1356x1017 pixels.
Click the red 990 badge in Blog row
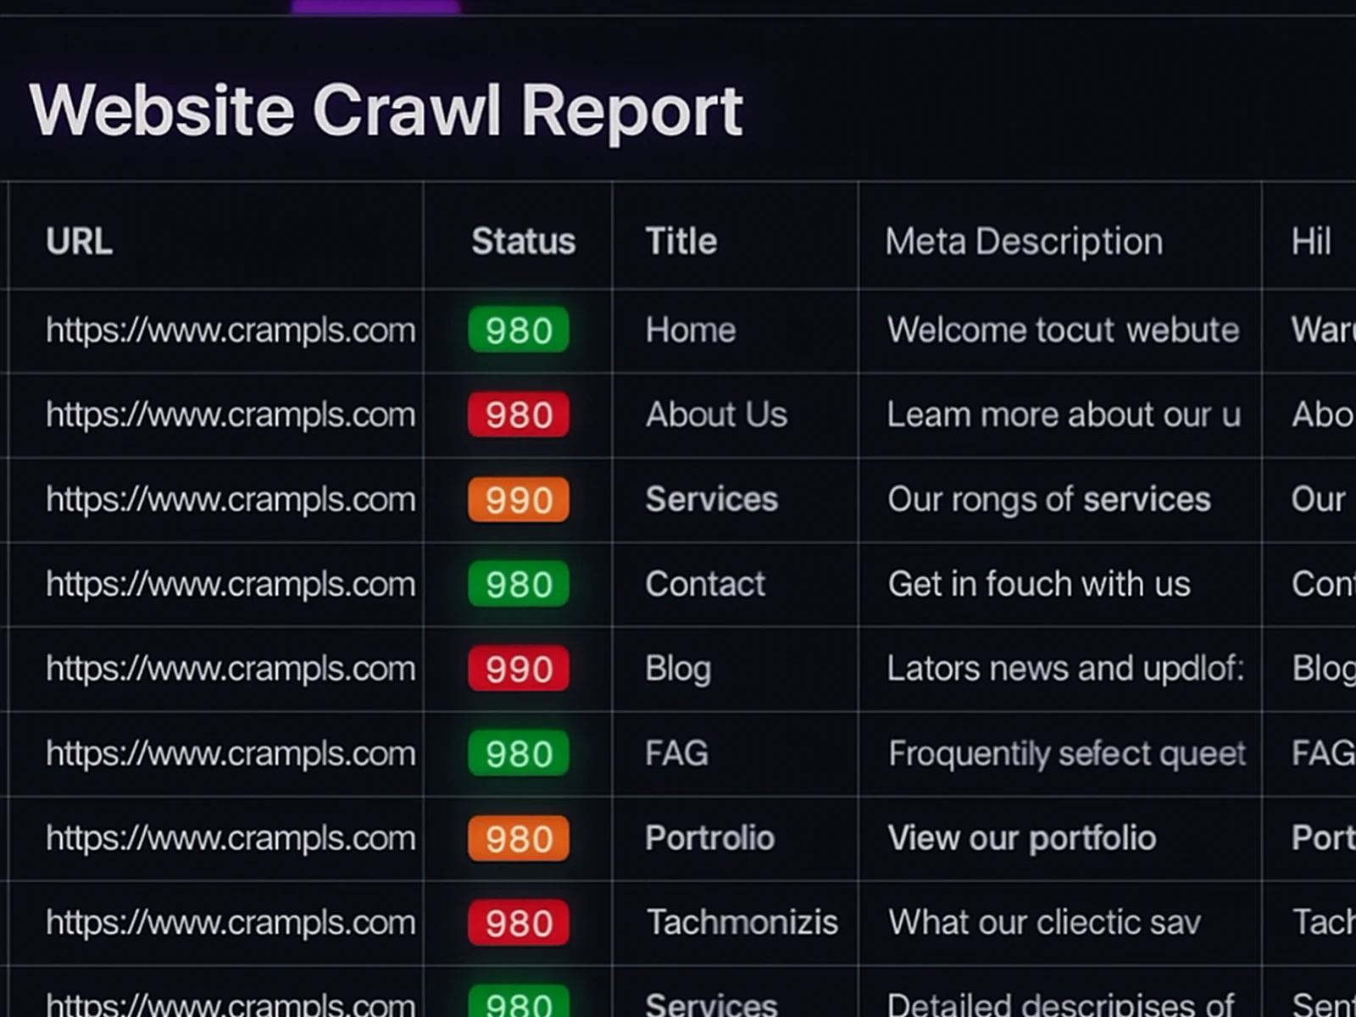point(519,669)
